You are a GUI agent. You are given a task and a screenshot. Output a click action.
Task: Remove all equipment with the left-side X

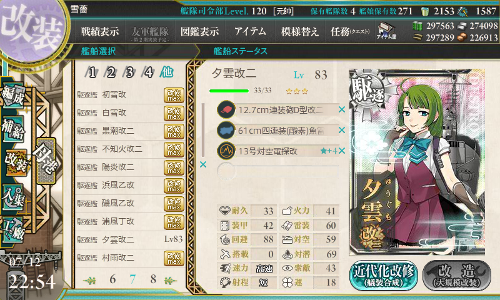[x=202, y=164]
